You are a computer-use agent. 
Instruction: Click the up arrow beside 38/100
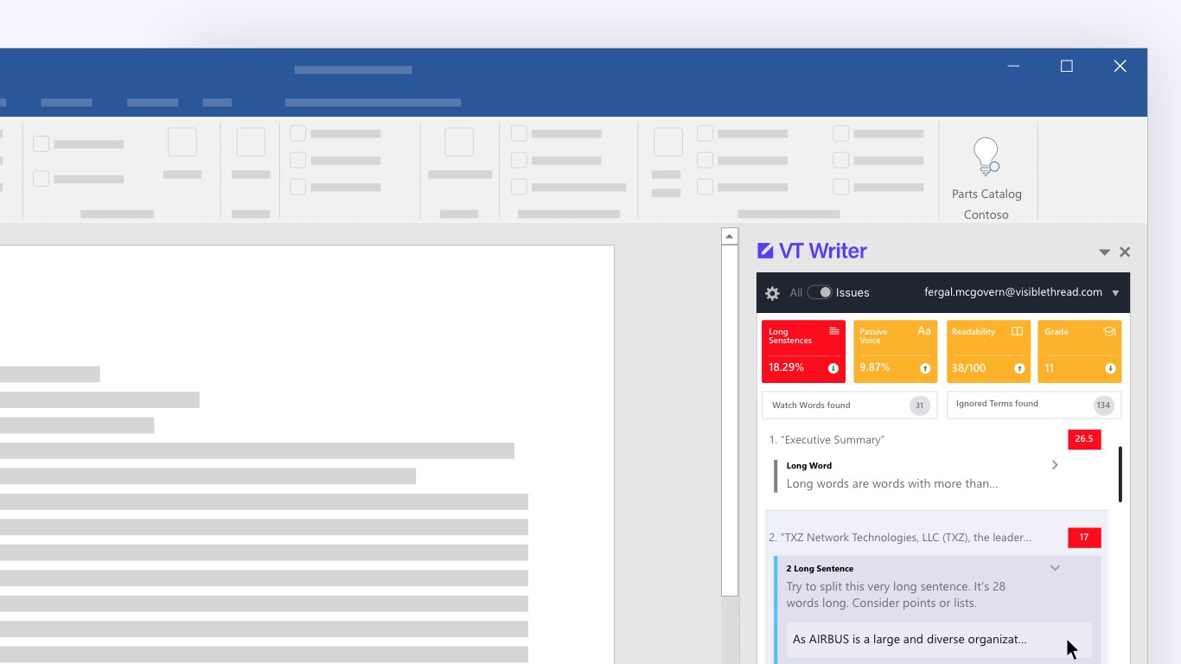click(x=1019, y=368)
